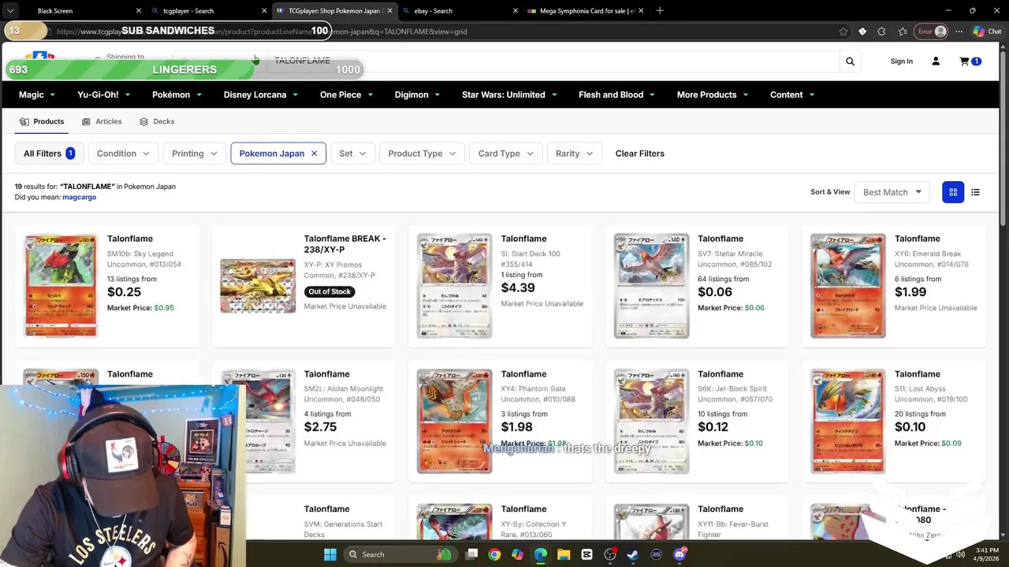This screenshot has width=1009, height=567.
Task: Open a new browser tab
Action: point(660,11)
